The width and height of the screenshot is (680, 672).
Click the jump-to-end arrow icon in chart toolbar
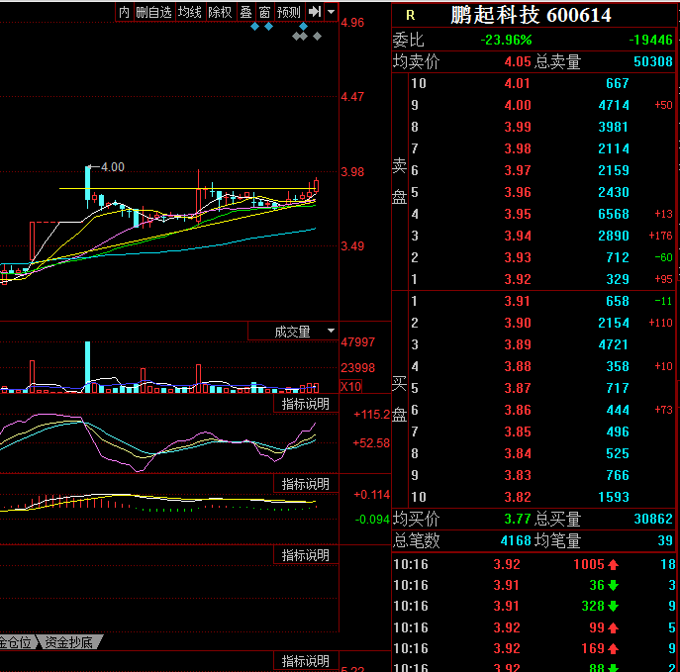(x=315, y=12)
